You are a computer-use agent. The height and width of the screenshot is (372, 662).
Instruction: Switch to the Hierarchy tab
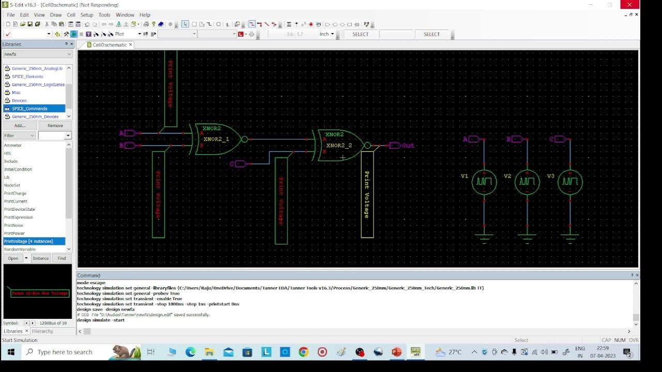coord(42,331)
